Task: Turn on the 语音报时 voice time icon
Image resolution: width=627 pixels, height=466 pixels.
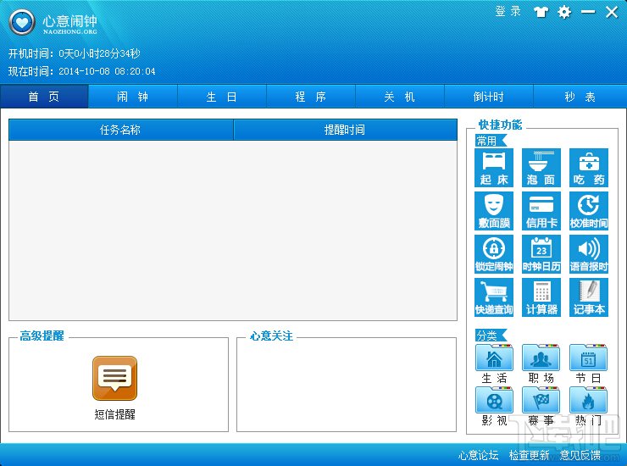Action: (589, 254)
